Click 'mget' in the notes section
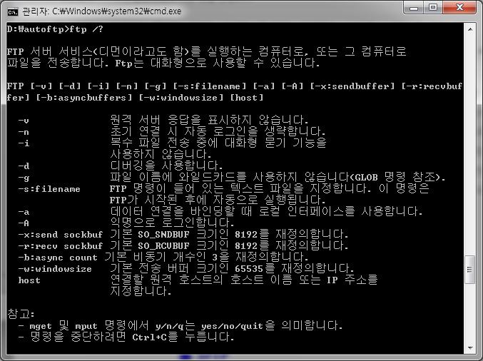Viewport: 483px width, 361px height. [x=41, y=326]
